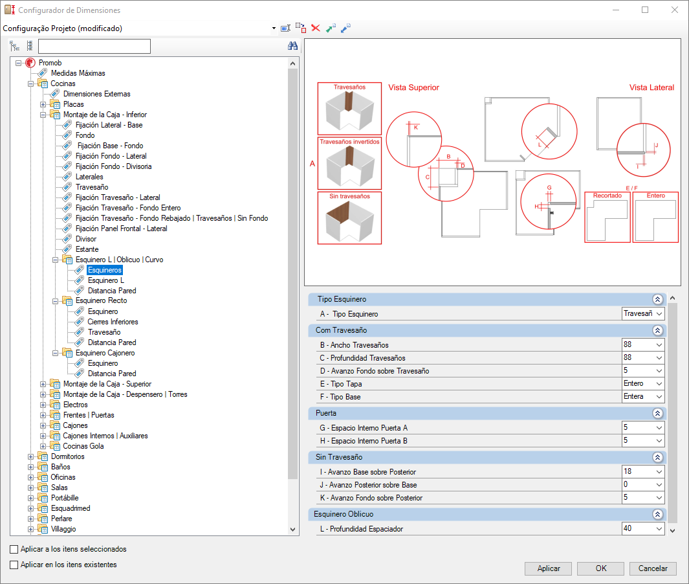Viewport: 689px width, 584px height.
Task: Select Medidas Máximas in the tree
Action: tap(78, 73)
